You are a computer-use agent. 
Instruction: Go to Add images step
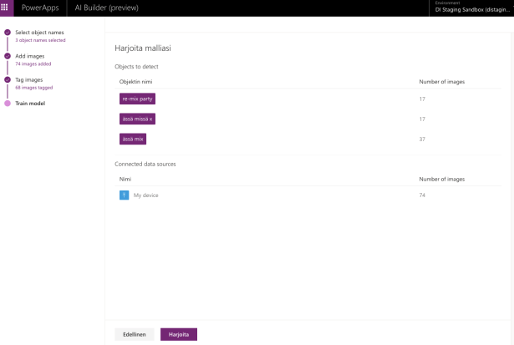(x=30, y=56)
